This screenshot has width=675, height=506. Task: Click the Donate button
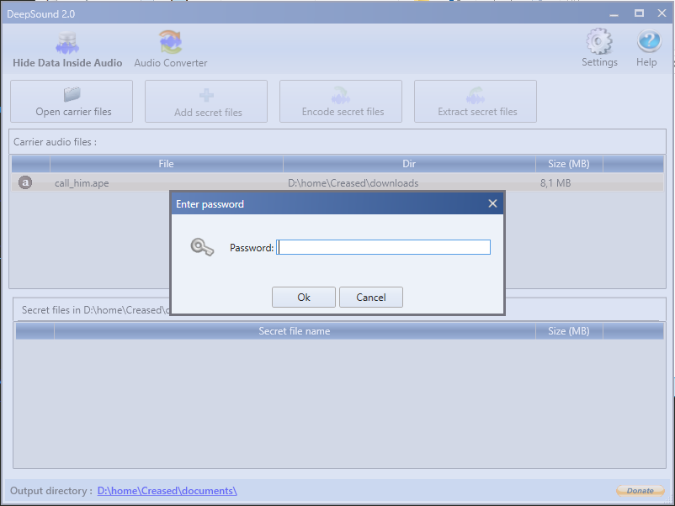point(640,491)
